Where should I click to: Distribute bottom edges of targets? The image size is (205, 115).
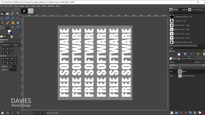pyautogui.click(x=12, y=63)
